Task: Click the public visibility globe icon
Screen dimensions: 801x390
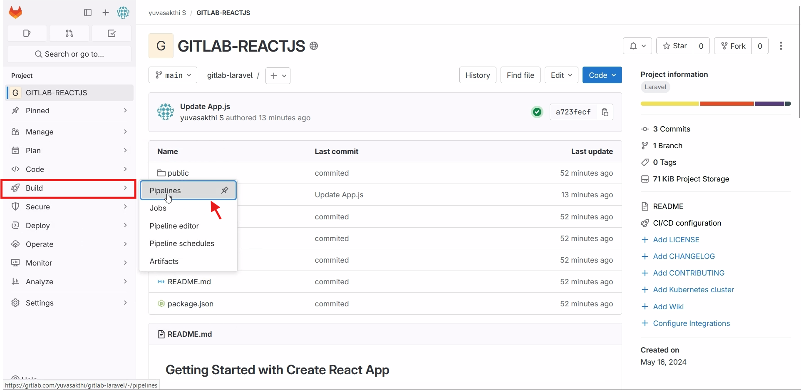Action: click(314, 46)
